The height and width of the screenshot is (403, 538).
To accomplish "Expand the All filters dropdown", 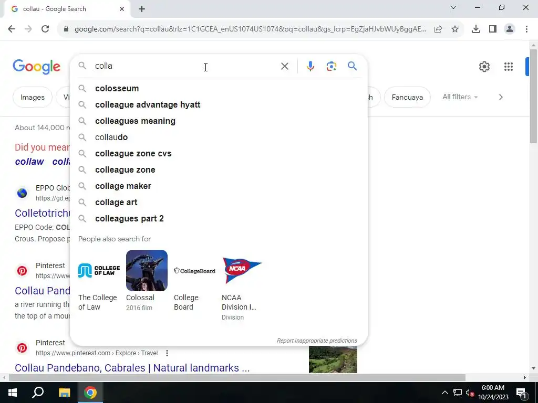I will pos(460,97).
